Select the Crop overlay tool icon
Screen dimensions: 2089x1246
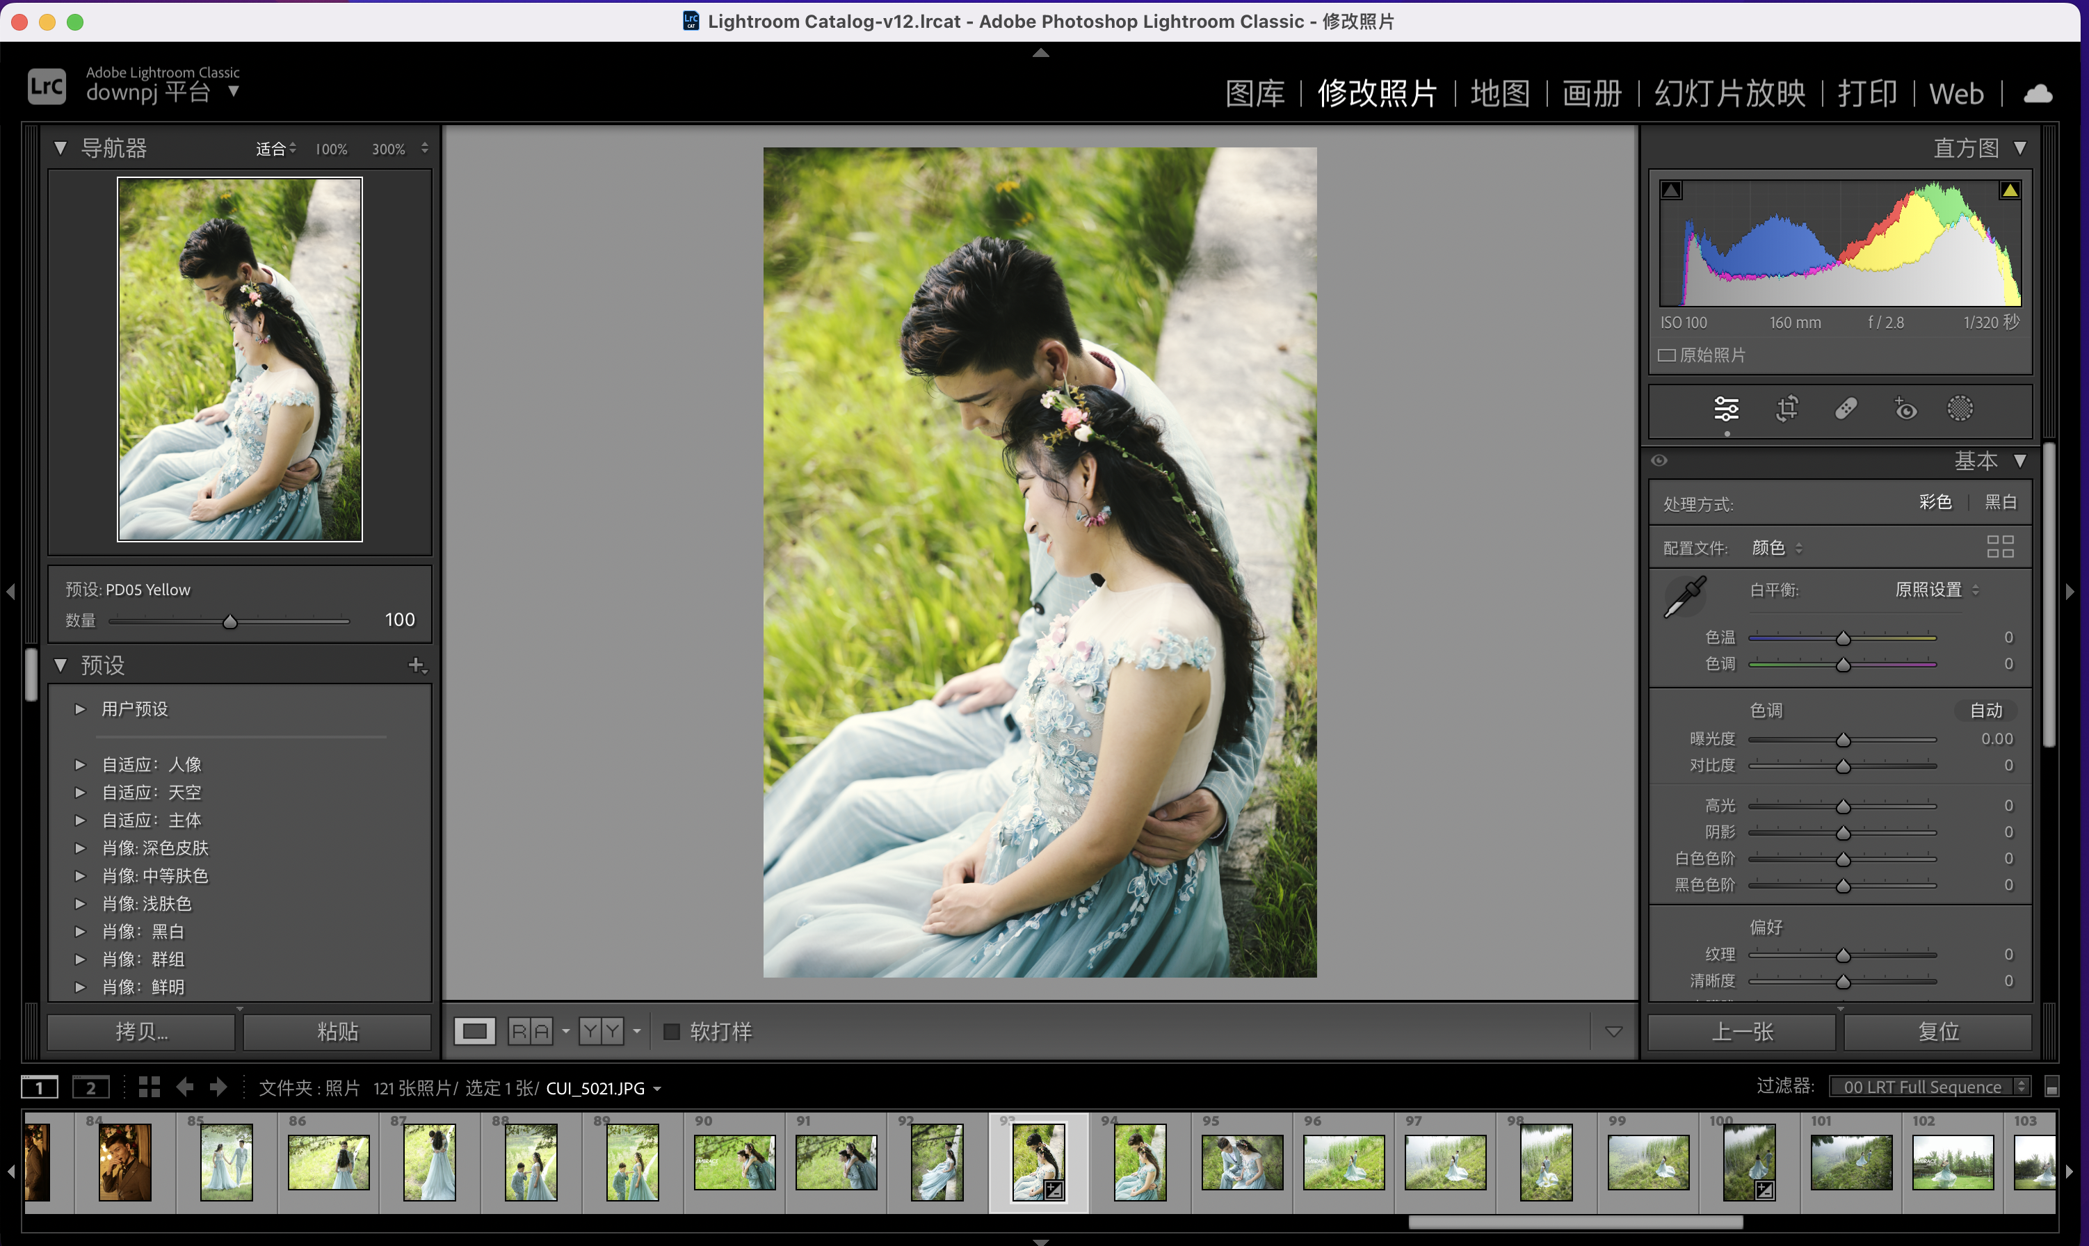tap(1786, 409)
